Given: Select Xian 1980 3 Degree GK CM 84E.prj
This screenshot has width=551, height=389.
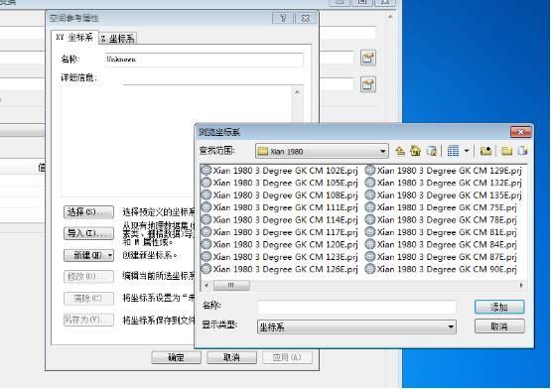Looking at the screenshot, I should pyautogui.click(x=441, y=244).
